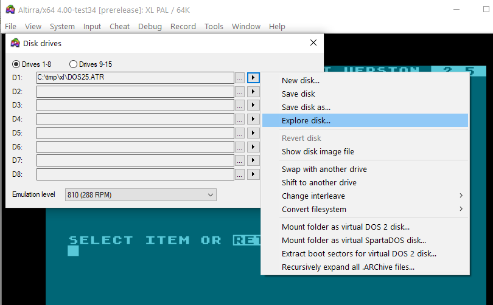Screen dimensions: 493x305
Task: Open the D4 drive arrow menu button
Action: click(x=254, y=119)
